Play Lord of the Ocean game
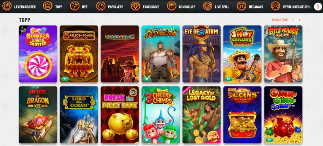 [x=79, y=115]
